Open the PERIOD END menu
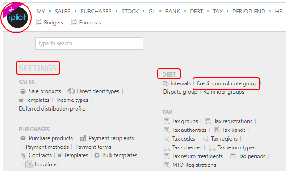286x171 pixels. (x=249, y=12)
